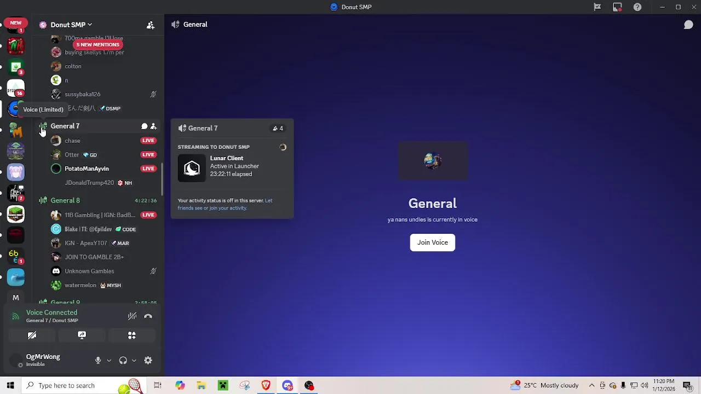Viewport: 701px width, 394px height.
Task: Open the green leaf server with 3 badge
Action: click(16, 67)
